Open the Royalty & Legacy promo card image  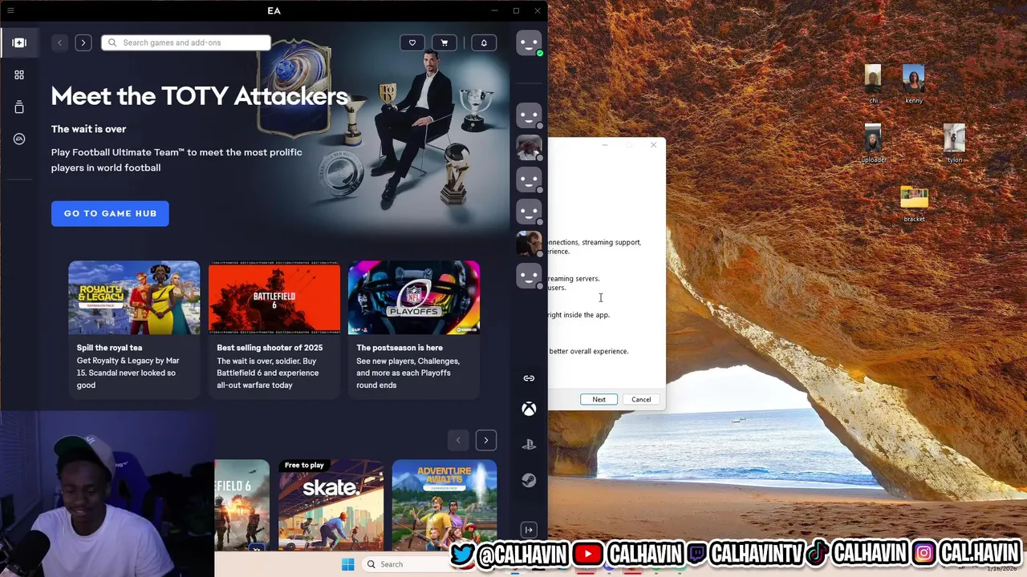[x=134, y=297]
